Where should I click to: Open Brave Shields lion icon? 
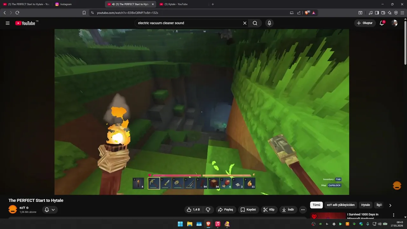307,13
